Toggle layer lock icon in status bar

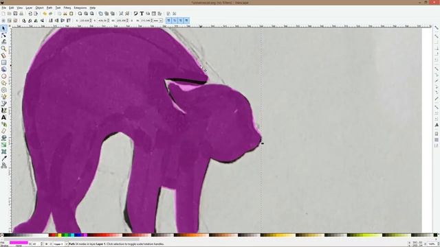point(51,244)
